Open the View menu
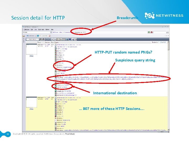The width and height of the screenshot is (189, 141). pyautogui.click(x=36, y=30)
